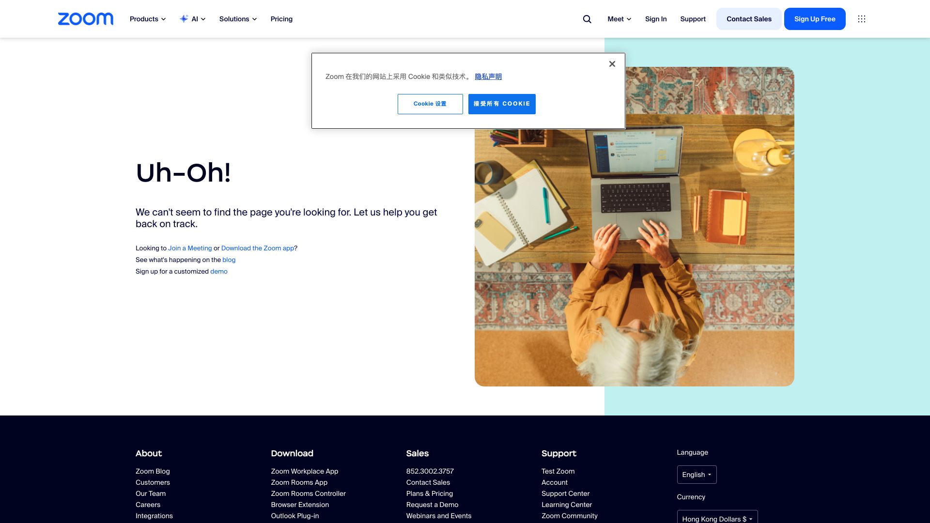Image resolution: width=930 pixels, height=523 pixels.
Task: Accept all cookies with 接受所有 COOKIE
Action: click(502, 104)
